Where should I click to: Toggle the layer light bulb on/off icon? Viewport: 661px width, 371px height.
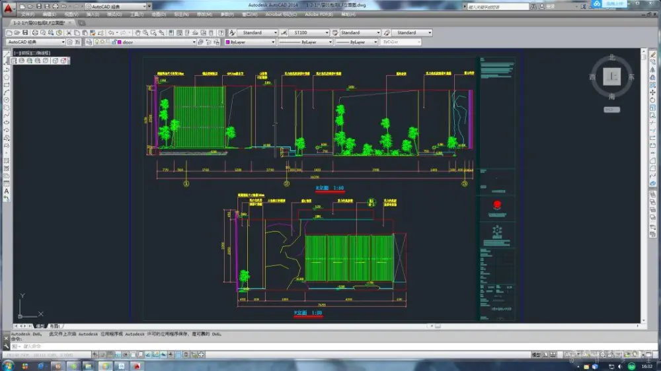[x=95, y=42]
